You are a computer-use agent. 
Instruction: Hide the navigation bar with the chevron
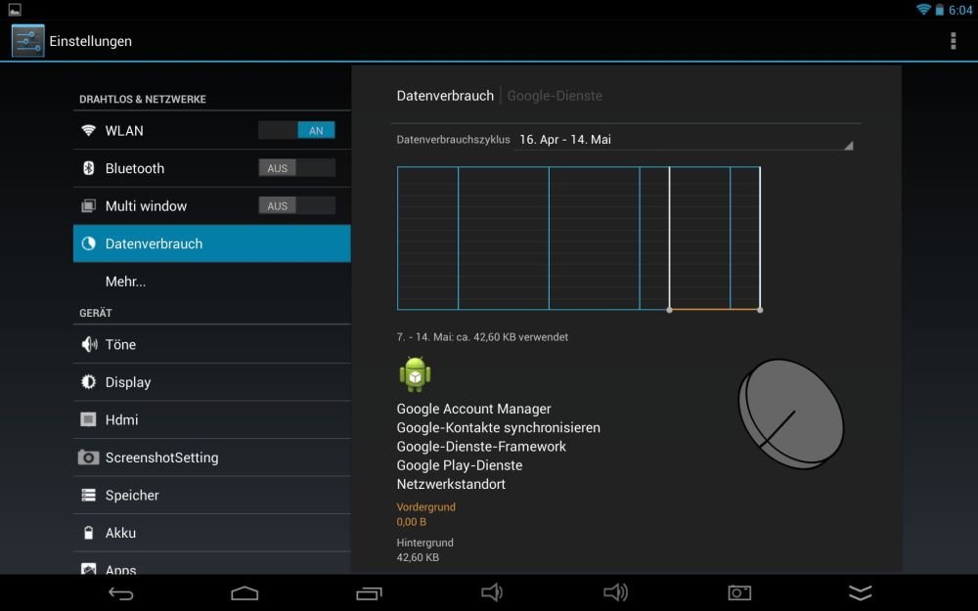coord(860,593)
